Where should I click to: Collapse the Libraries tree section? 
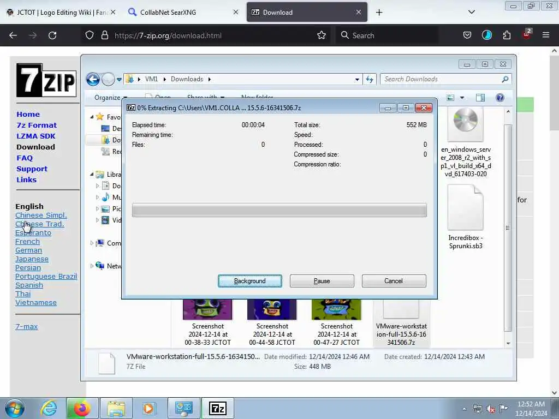92,174
